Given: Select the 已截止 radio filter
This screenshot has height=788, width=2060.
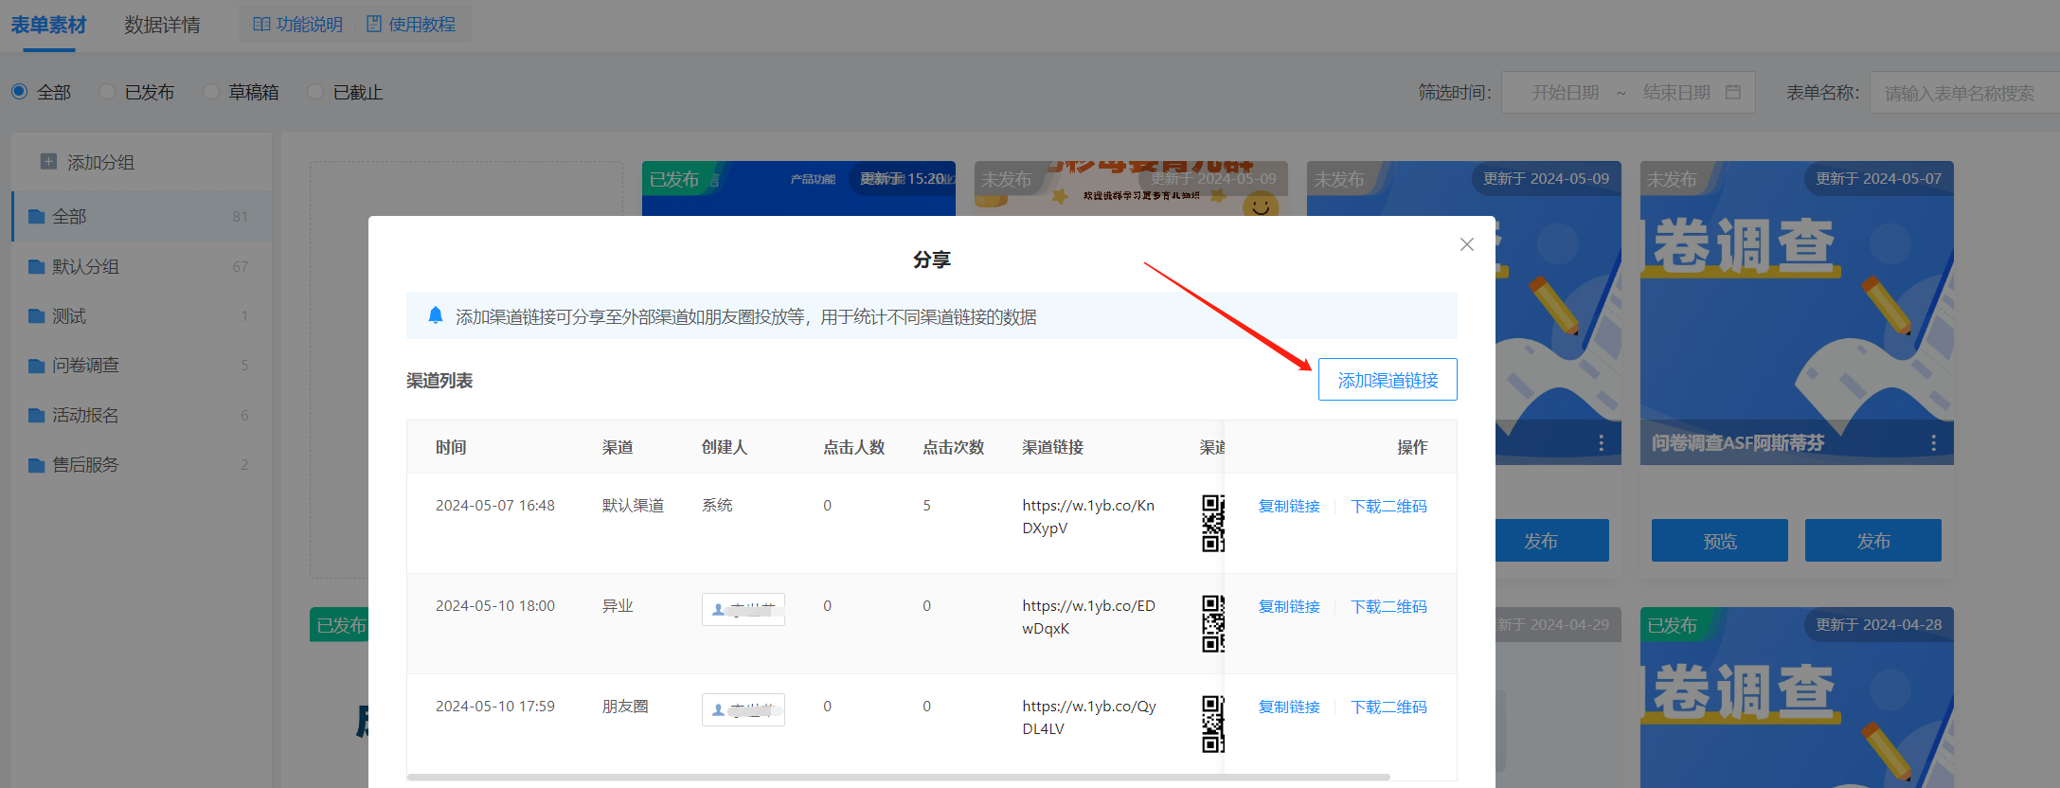Looking at the screenshot, I should tap(315, 92).
